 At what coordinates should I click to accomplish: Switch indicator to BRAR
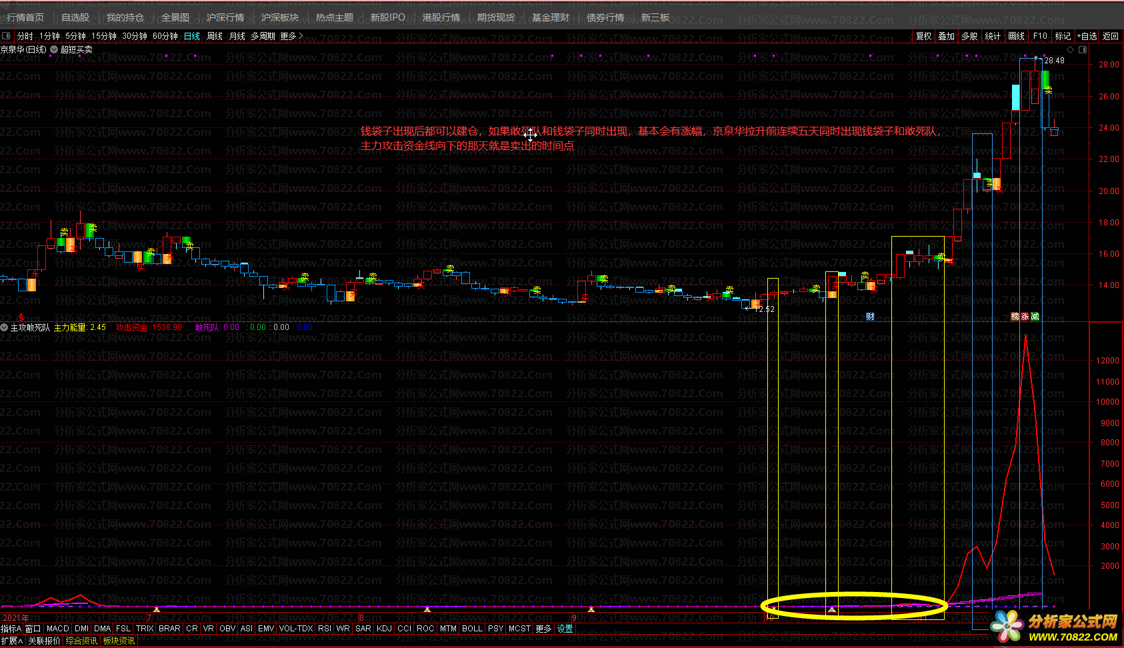(x=169, y=629)
